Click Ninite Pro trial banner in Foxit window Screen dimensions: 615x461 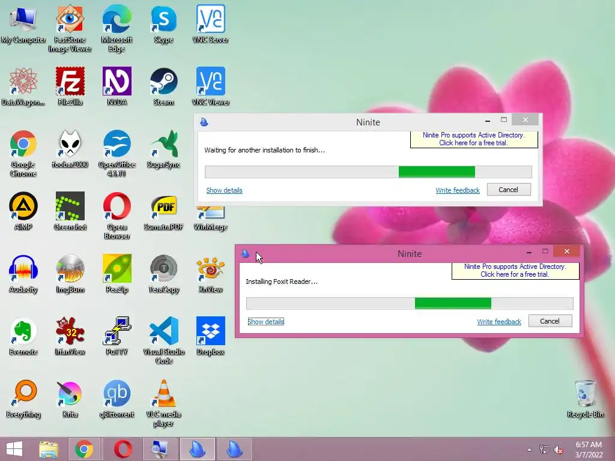point(515,271)
